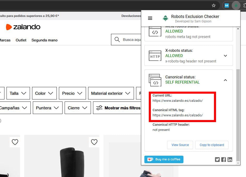Click 'robots meta tag not present' text
The height and width of the screenshot is (177, 246).
(188, 37)
